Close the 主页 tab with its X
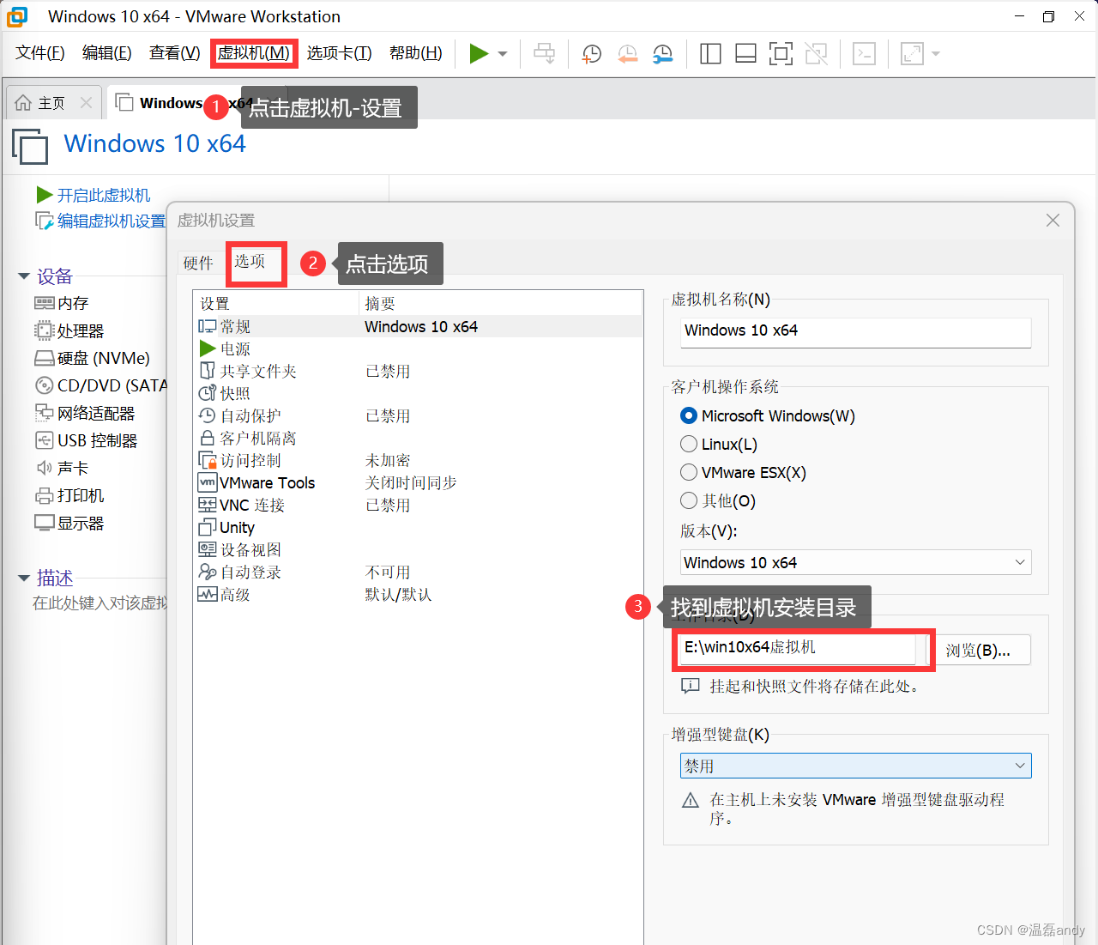The height and width of the screenshot is (945, 1098). click(86, 102)
